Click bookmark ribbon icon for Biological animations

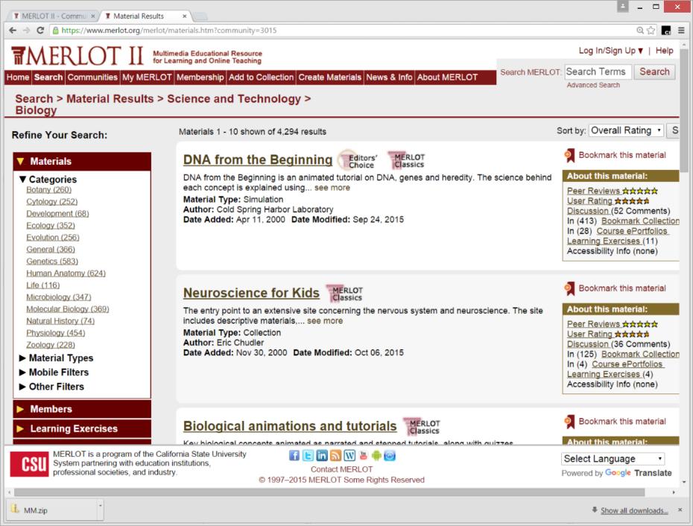pyautogui.click(x=569, y=421)
